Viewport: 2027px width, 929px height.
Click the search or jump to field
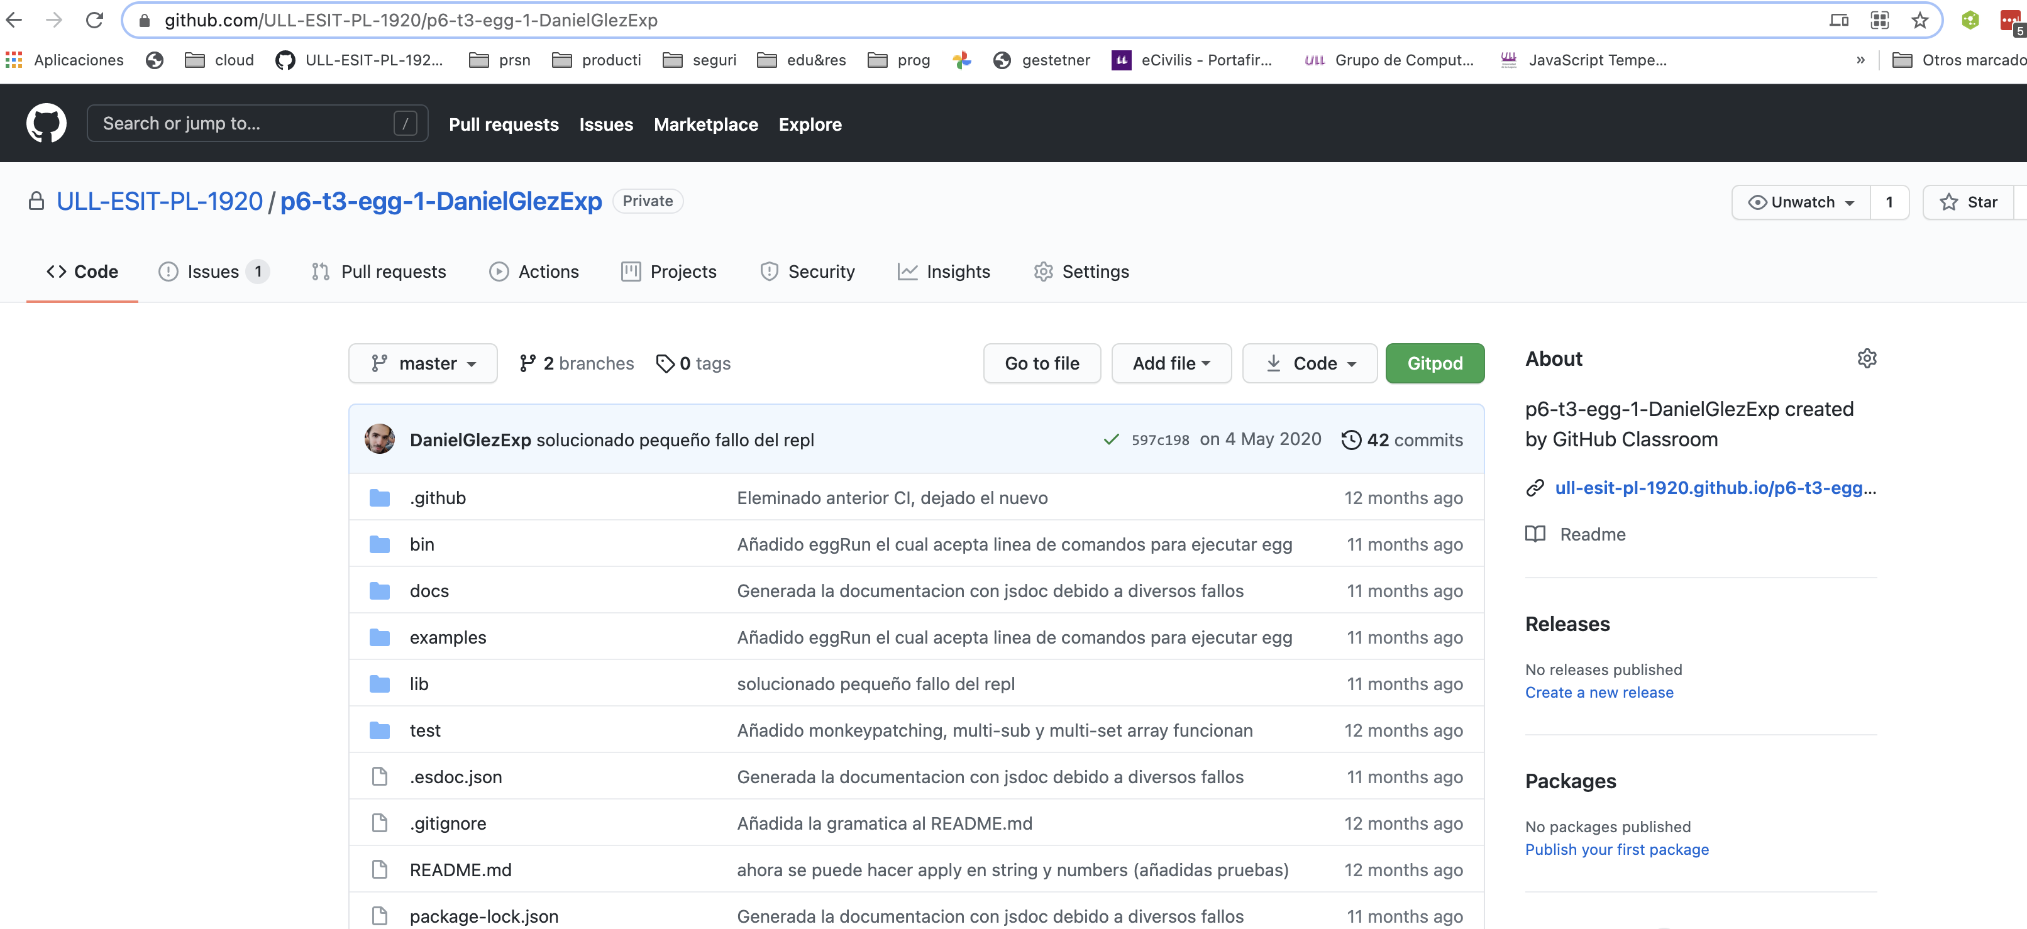(x=236, y=123)
